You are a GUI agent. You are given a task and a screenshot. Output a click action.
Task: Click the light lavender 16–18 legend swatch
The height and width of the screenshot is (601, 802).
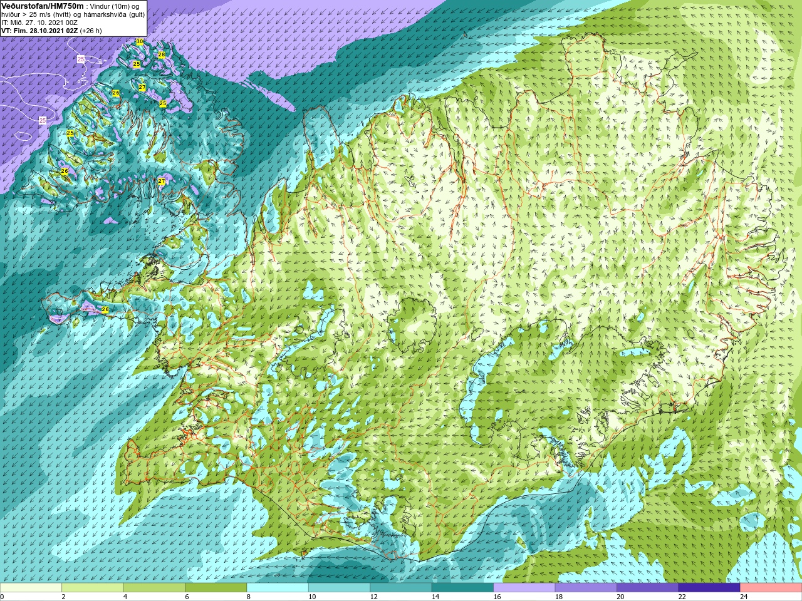click(x=524, y=588)
